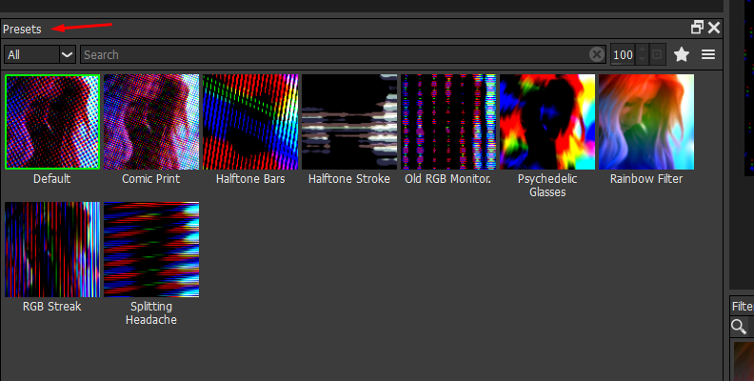Select the Default preset thumbnail
Viewport: 754px width, 381px height.
pos(52,122)
